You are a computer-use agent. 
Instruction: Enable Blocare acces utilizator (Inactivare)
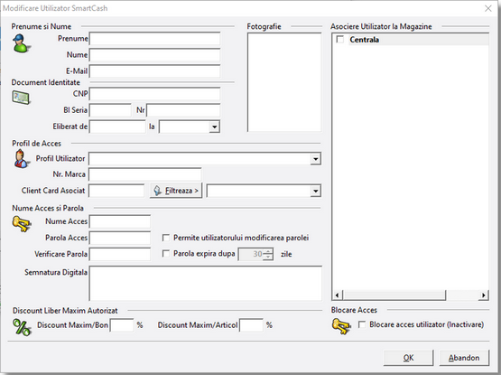(362, 324)
